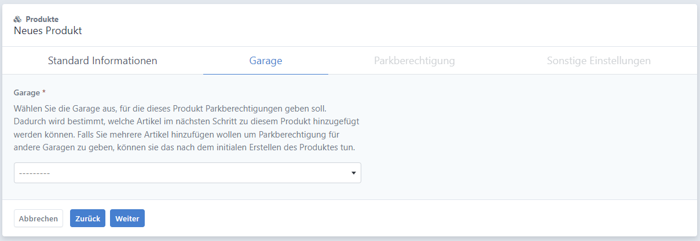
Task: Go back using the Zurück button
Action: coord(87,218)
